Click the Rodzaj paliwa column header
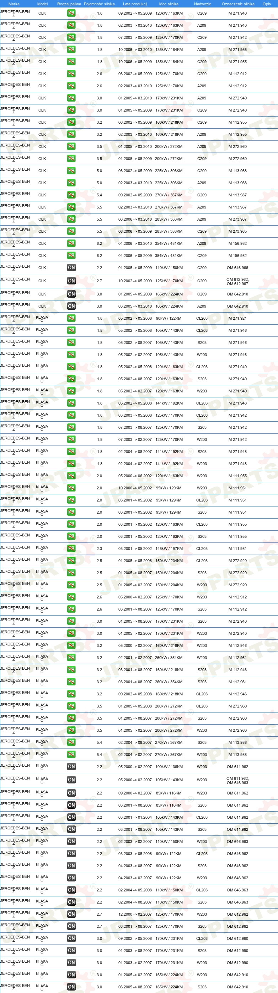This screenshot has height=993, width=278. coord(69,4)
